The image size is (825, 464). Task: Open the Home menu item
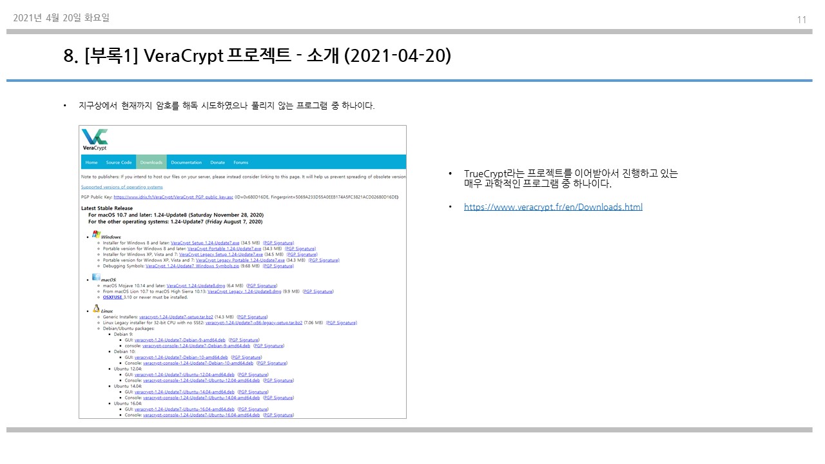pyautogui.click(x=92, y=162)
